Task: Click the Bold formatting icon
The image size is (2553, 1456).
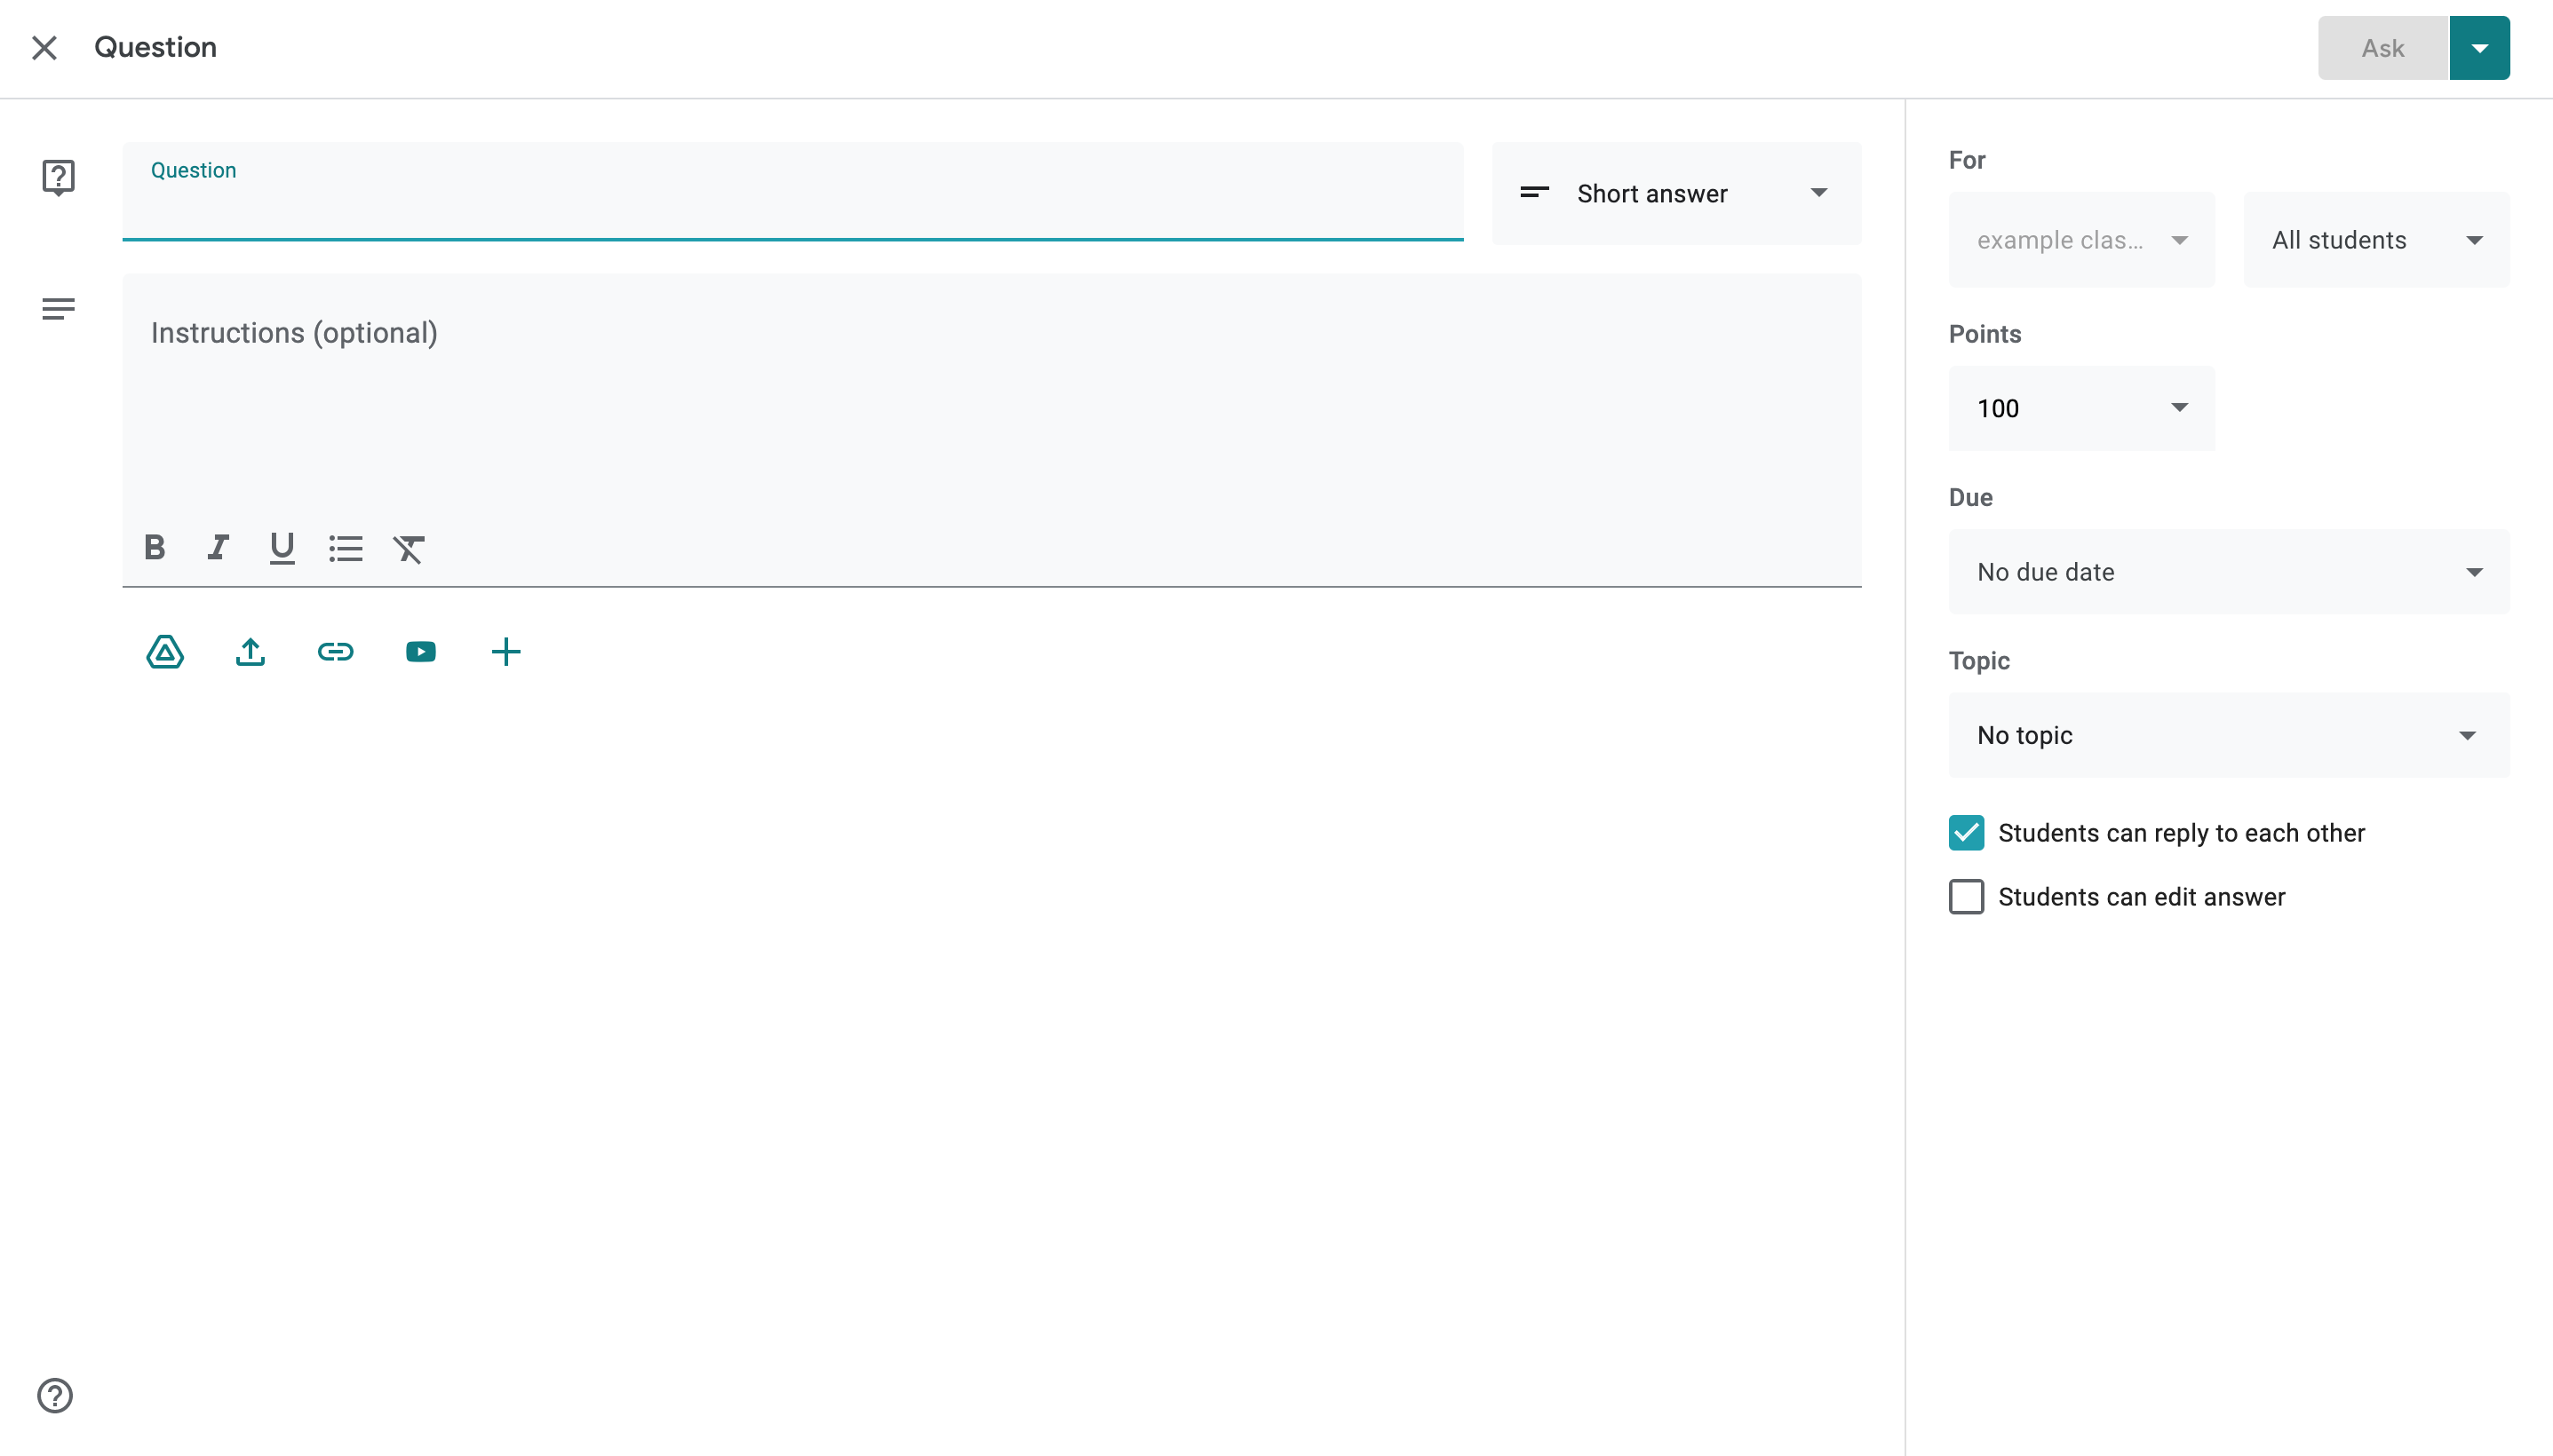Action: click(x=154, y=548)
